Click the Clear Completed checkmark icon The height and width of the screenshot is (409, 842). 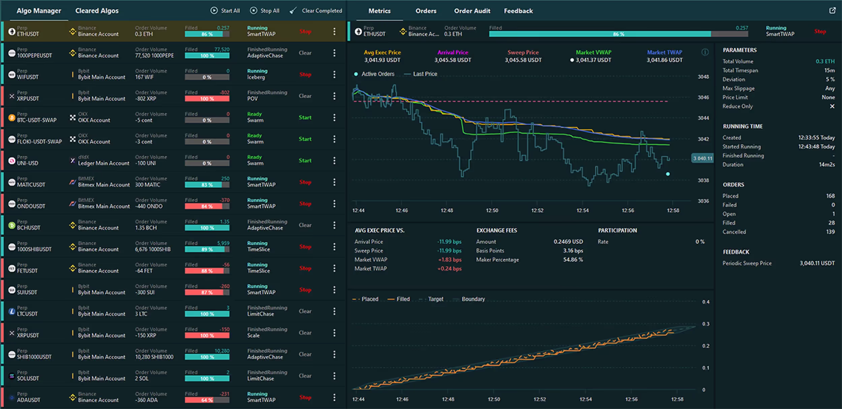293,11
